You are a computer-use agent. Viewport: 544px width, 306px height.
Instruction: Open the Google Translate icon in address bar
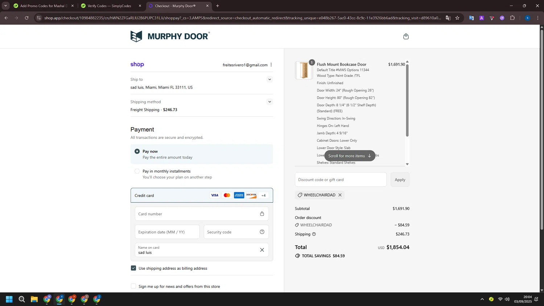pyautogui.click(x=448, y=18)
